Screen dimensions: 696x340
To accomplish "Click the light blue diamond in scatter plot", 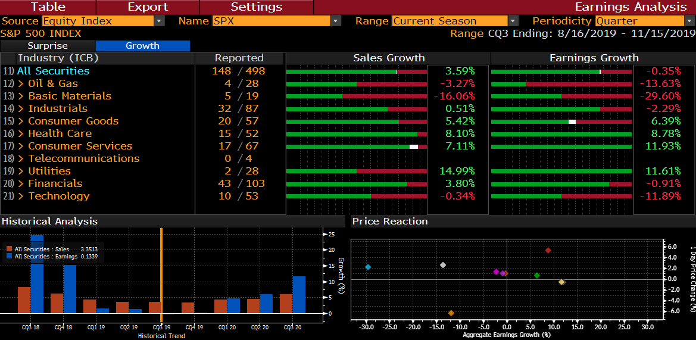I will 368,267.
